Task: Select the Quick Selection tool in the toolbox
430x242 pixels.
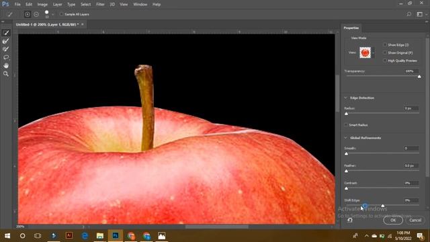Action: [6, 33]
